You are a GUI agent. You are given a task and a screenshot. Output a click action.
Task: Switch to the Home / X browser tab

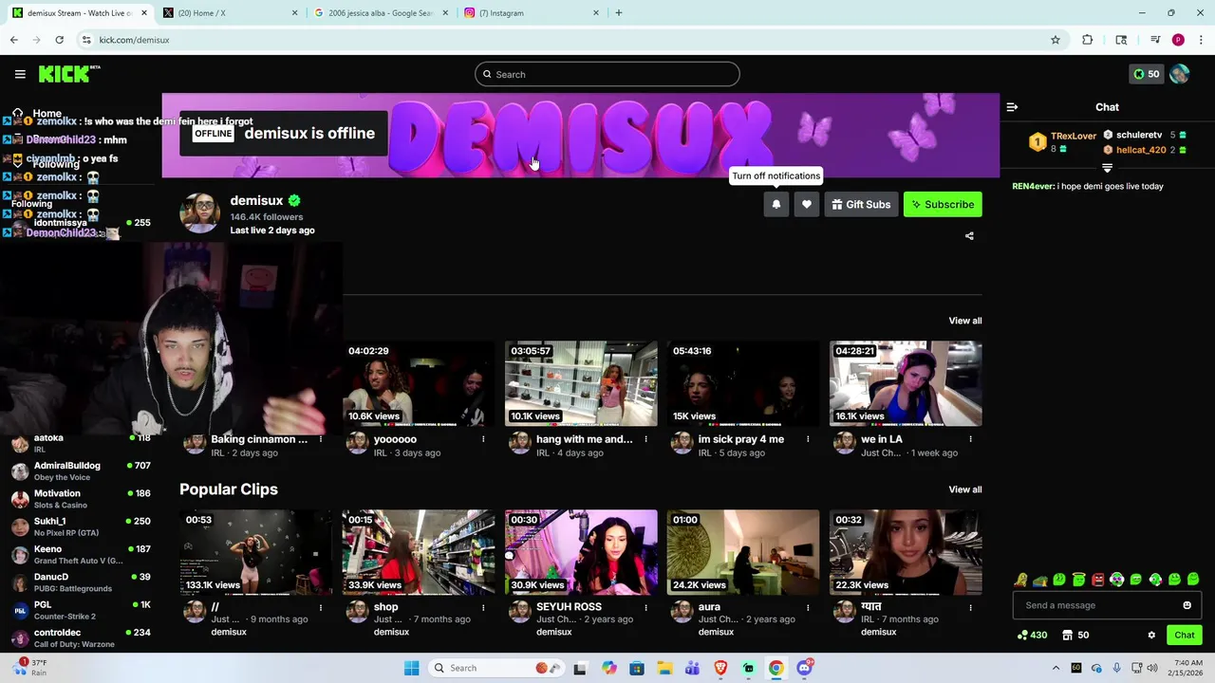point(229,13)
